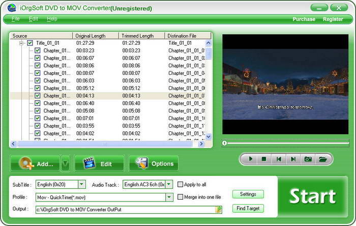356x226 pixels.
Task: Open the Add dropdown arrow
Action: click(x=65, y=163)
